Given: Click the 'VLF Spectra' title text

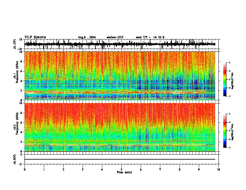Looking at the screenshot, I should (x=35, y=37).
